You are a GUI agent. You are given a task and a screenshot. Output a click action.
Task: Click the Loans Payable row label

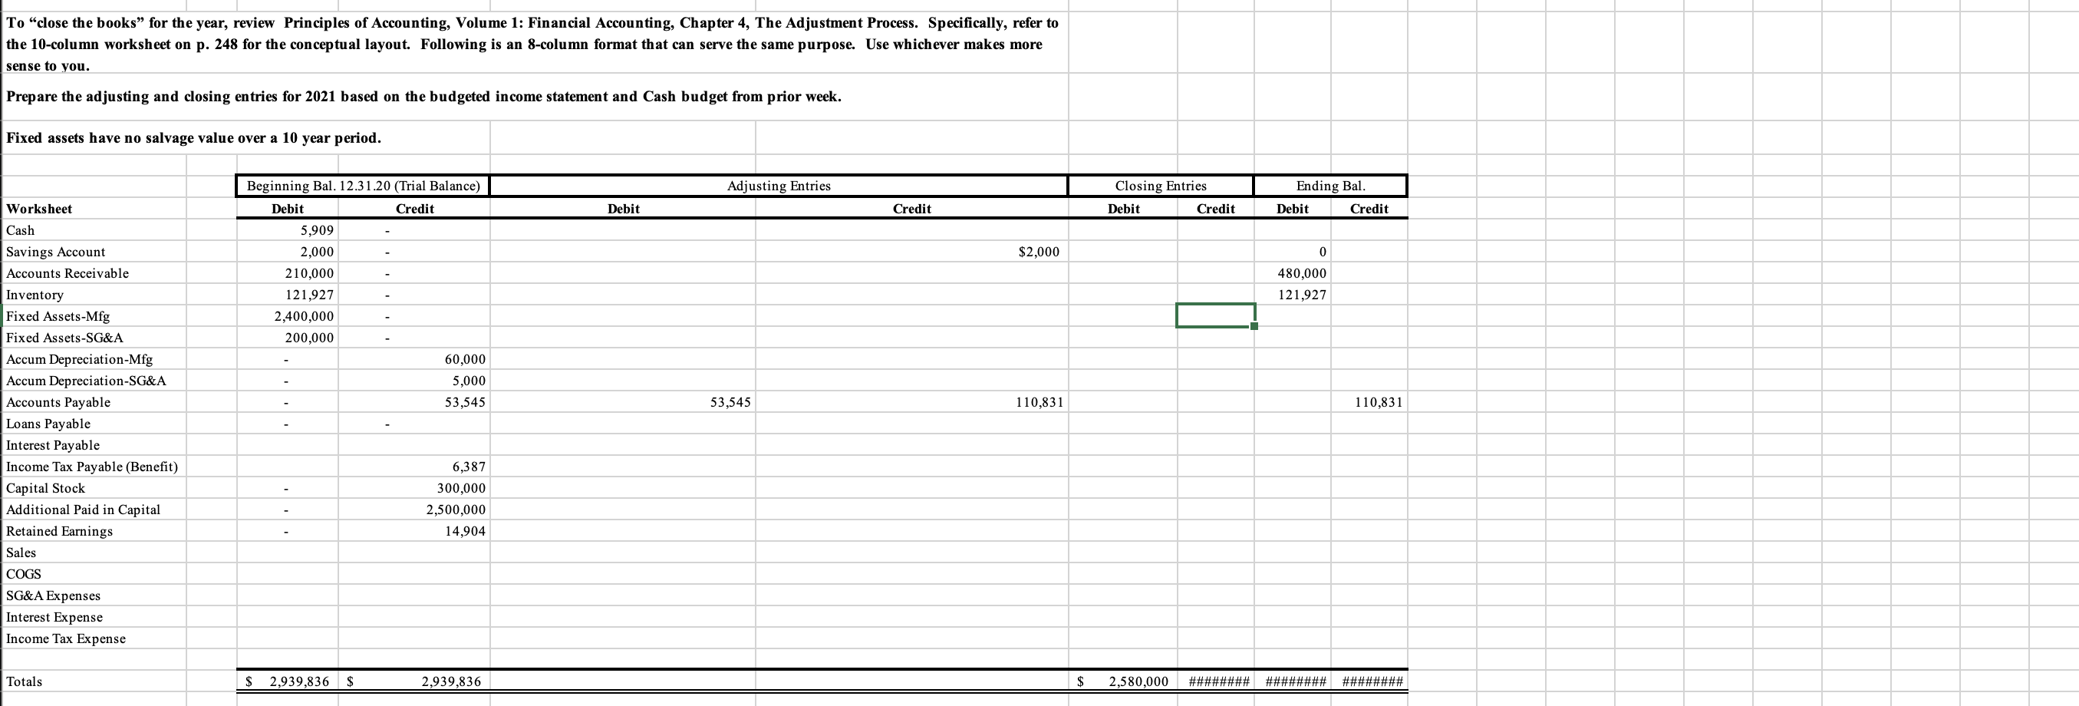point(48,424)
